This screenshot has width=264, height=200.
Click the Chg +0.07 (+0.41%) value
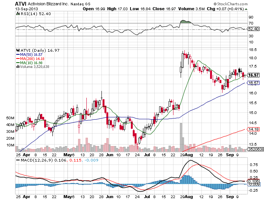click(225, 9)
